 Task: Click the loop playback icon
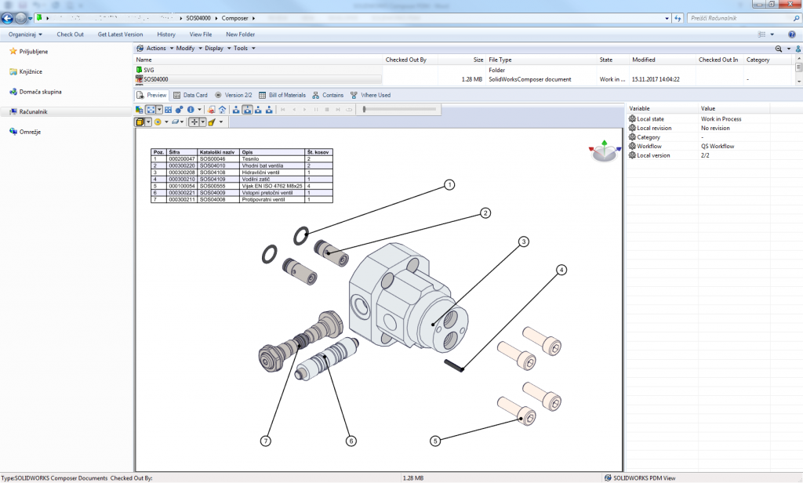(x=347, y=110)
